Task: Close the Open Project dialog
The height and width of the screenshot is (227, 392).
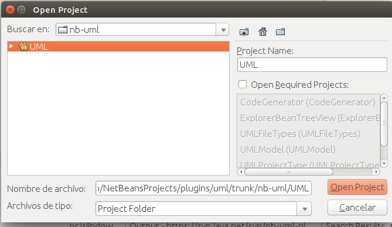Action: (x=10, y=10)
